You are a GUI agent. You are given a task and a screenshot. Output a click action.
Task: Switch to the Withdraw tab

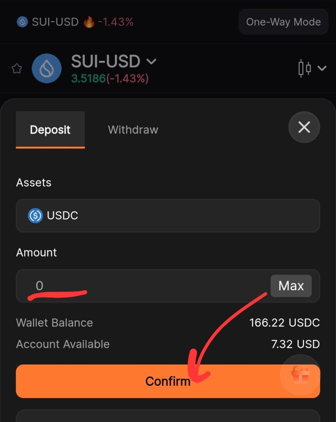coord(133,130)
